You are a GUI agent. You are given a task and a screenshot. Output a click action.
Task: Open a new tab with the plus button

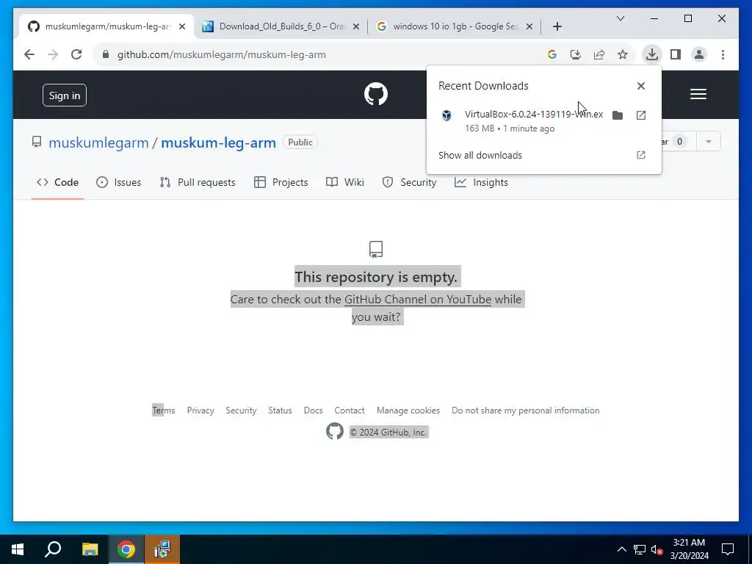(557, 26)
